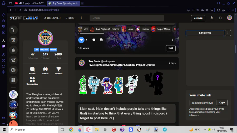Open history clock in the Opera GX sidebar

pyautogui.click(x=3, y=61)
